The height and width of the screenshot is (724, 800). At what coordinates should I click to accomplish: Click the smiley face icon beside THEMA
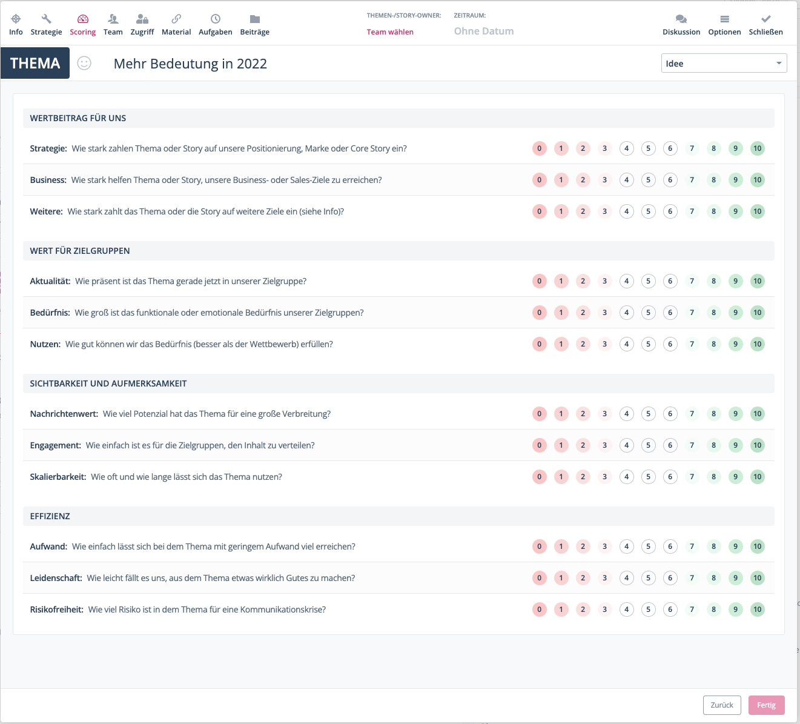click(x=84, y=63)
